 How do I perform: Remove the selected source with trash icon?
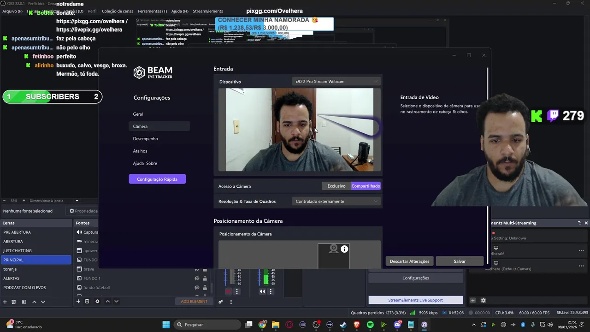click(87, 301)
